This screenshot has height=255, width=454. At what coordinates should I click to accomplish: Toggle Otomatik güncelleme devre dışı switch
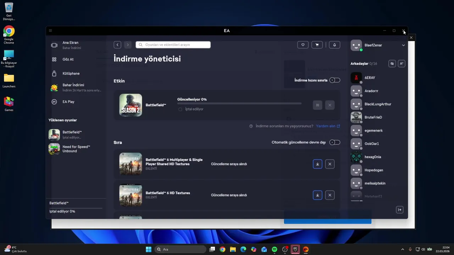334,142
